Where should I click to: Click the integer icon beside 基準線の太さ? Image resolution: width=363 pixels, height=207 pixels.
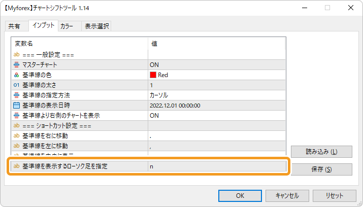16,85
